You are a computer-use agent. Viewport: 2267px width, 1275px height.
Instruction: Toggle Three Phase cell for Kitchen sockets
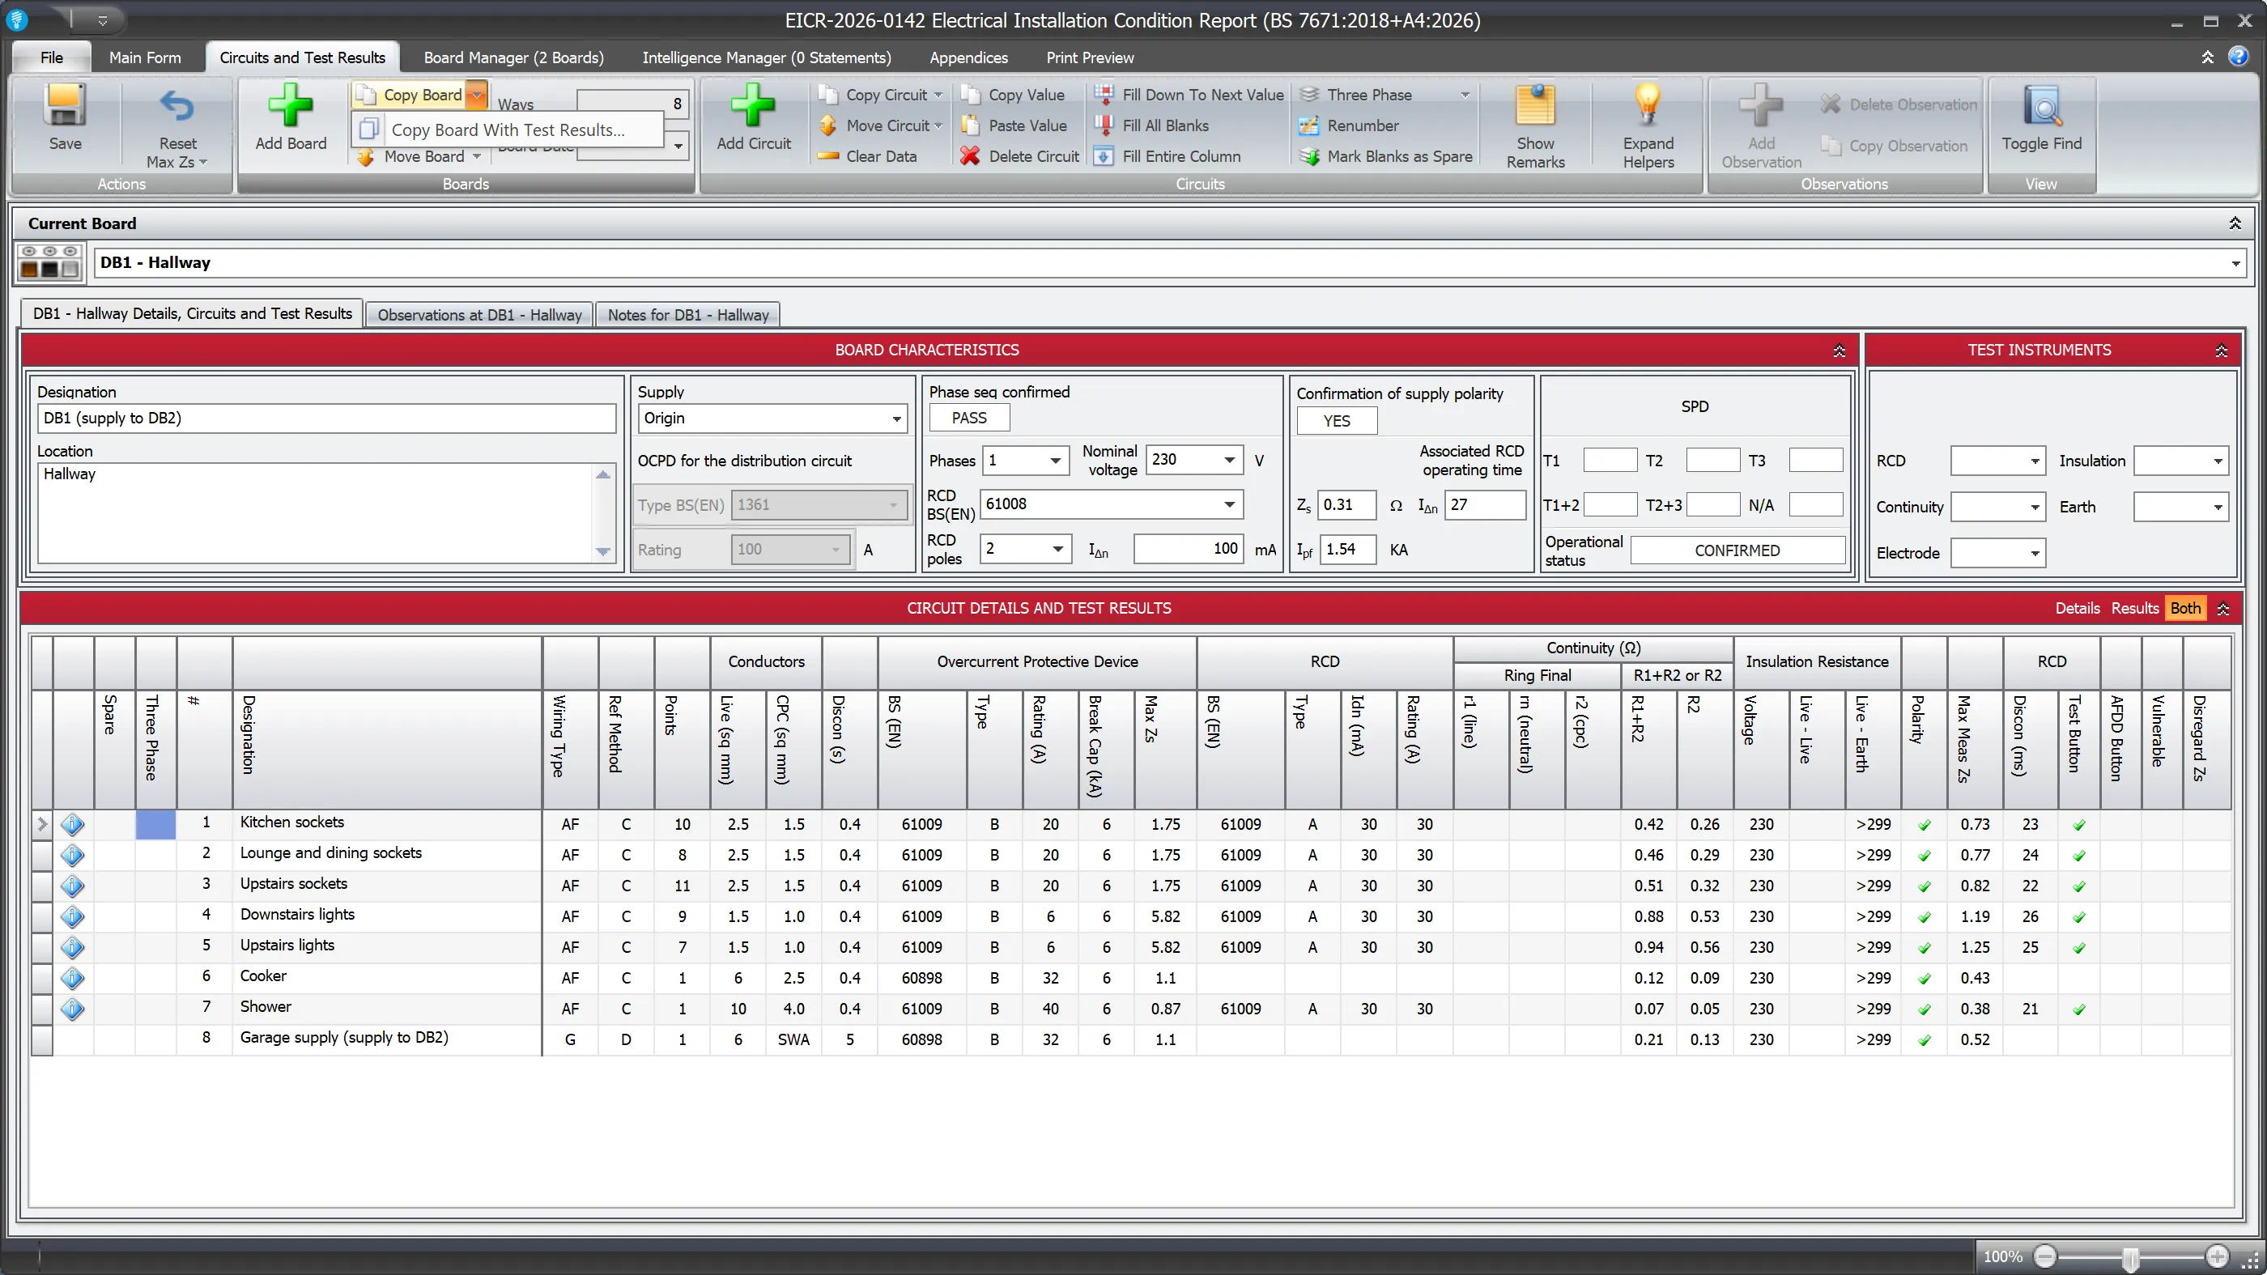pyautogui.click(x=155, y=824)
